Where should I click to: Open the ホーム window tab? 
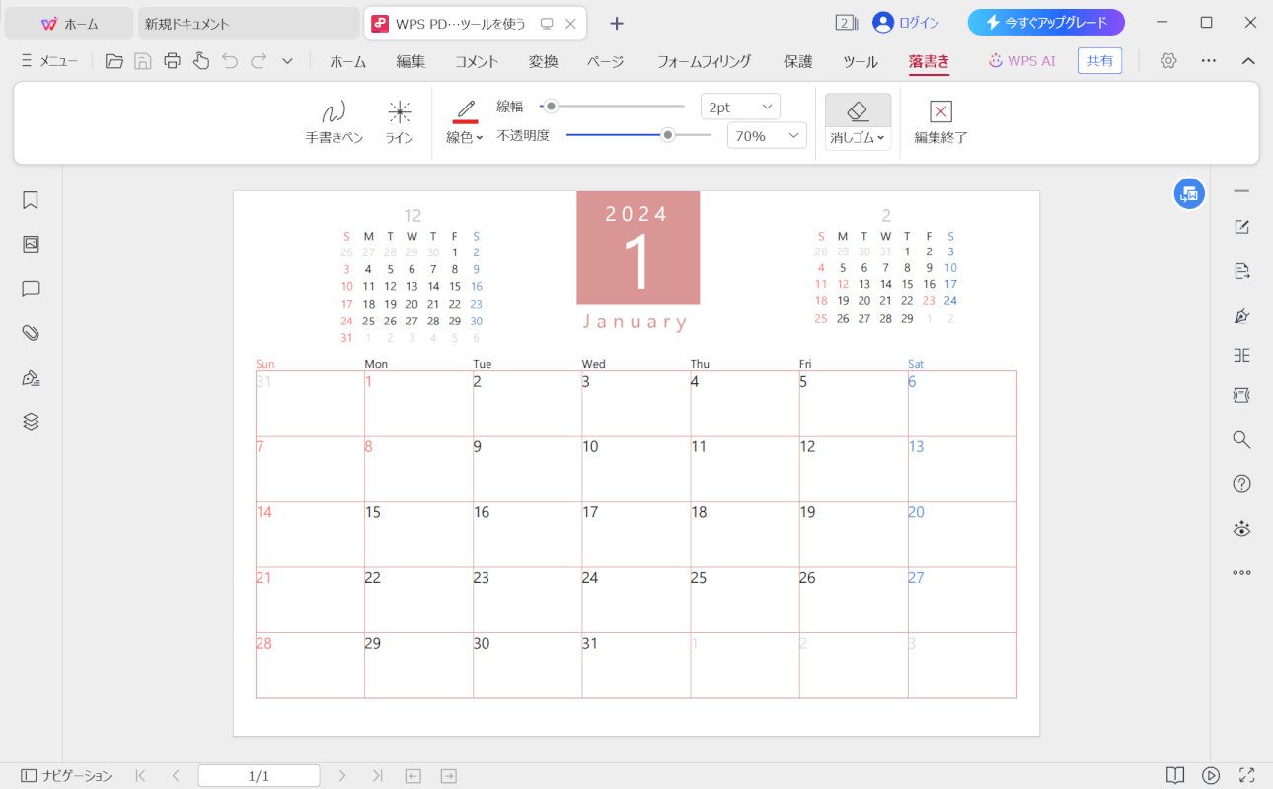pos(69,23)
